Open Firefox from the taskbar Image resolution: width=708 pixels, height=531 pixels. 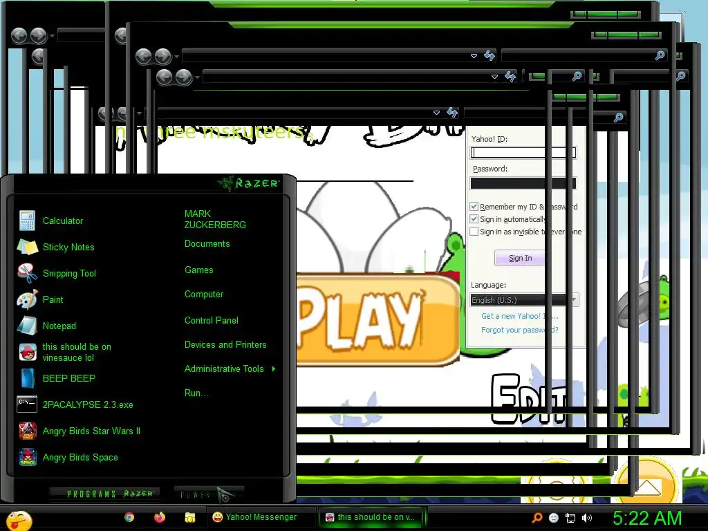pos(160,517)
